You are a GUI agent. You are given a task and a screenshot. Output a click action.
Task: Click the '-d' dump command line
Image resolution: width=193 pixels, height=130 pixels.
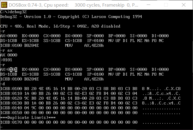(3, 84)
